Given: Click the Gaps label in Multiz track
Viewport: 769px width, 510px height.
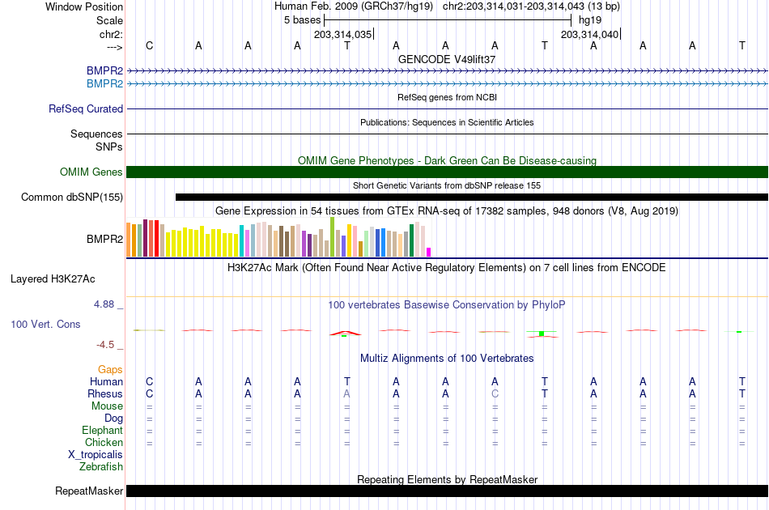Looking at the screenshot, I should [x=110, y=370].
